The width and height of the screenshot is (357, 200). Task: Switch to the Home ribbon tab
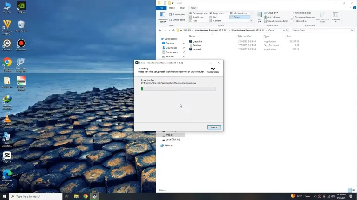[172, 8]
